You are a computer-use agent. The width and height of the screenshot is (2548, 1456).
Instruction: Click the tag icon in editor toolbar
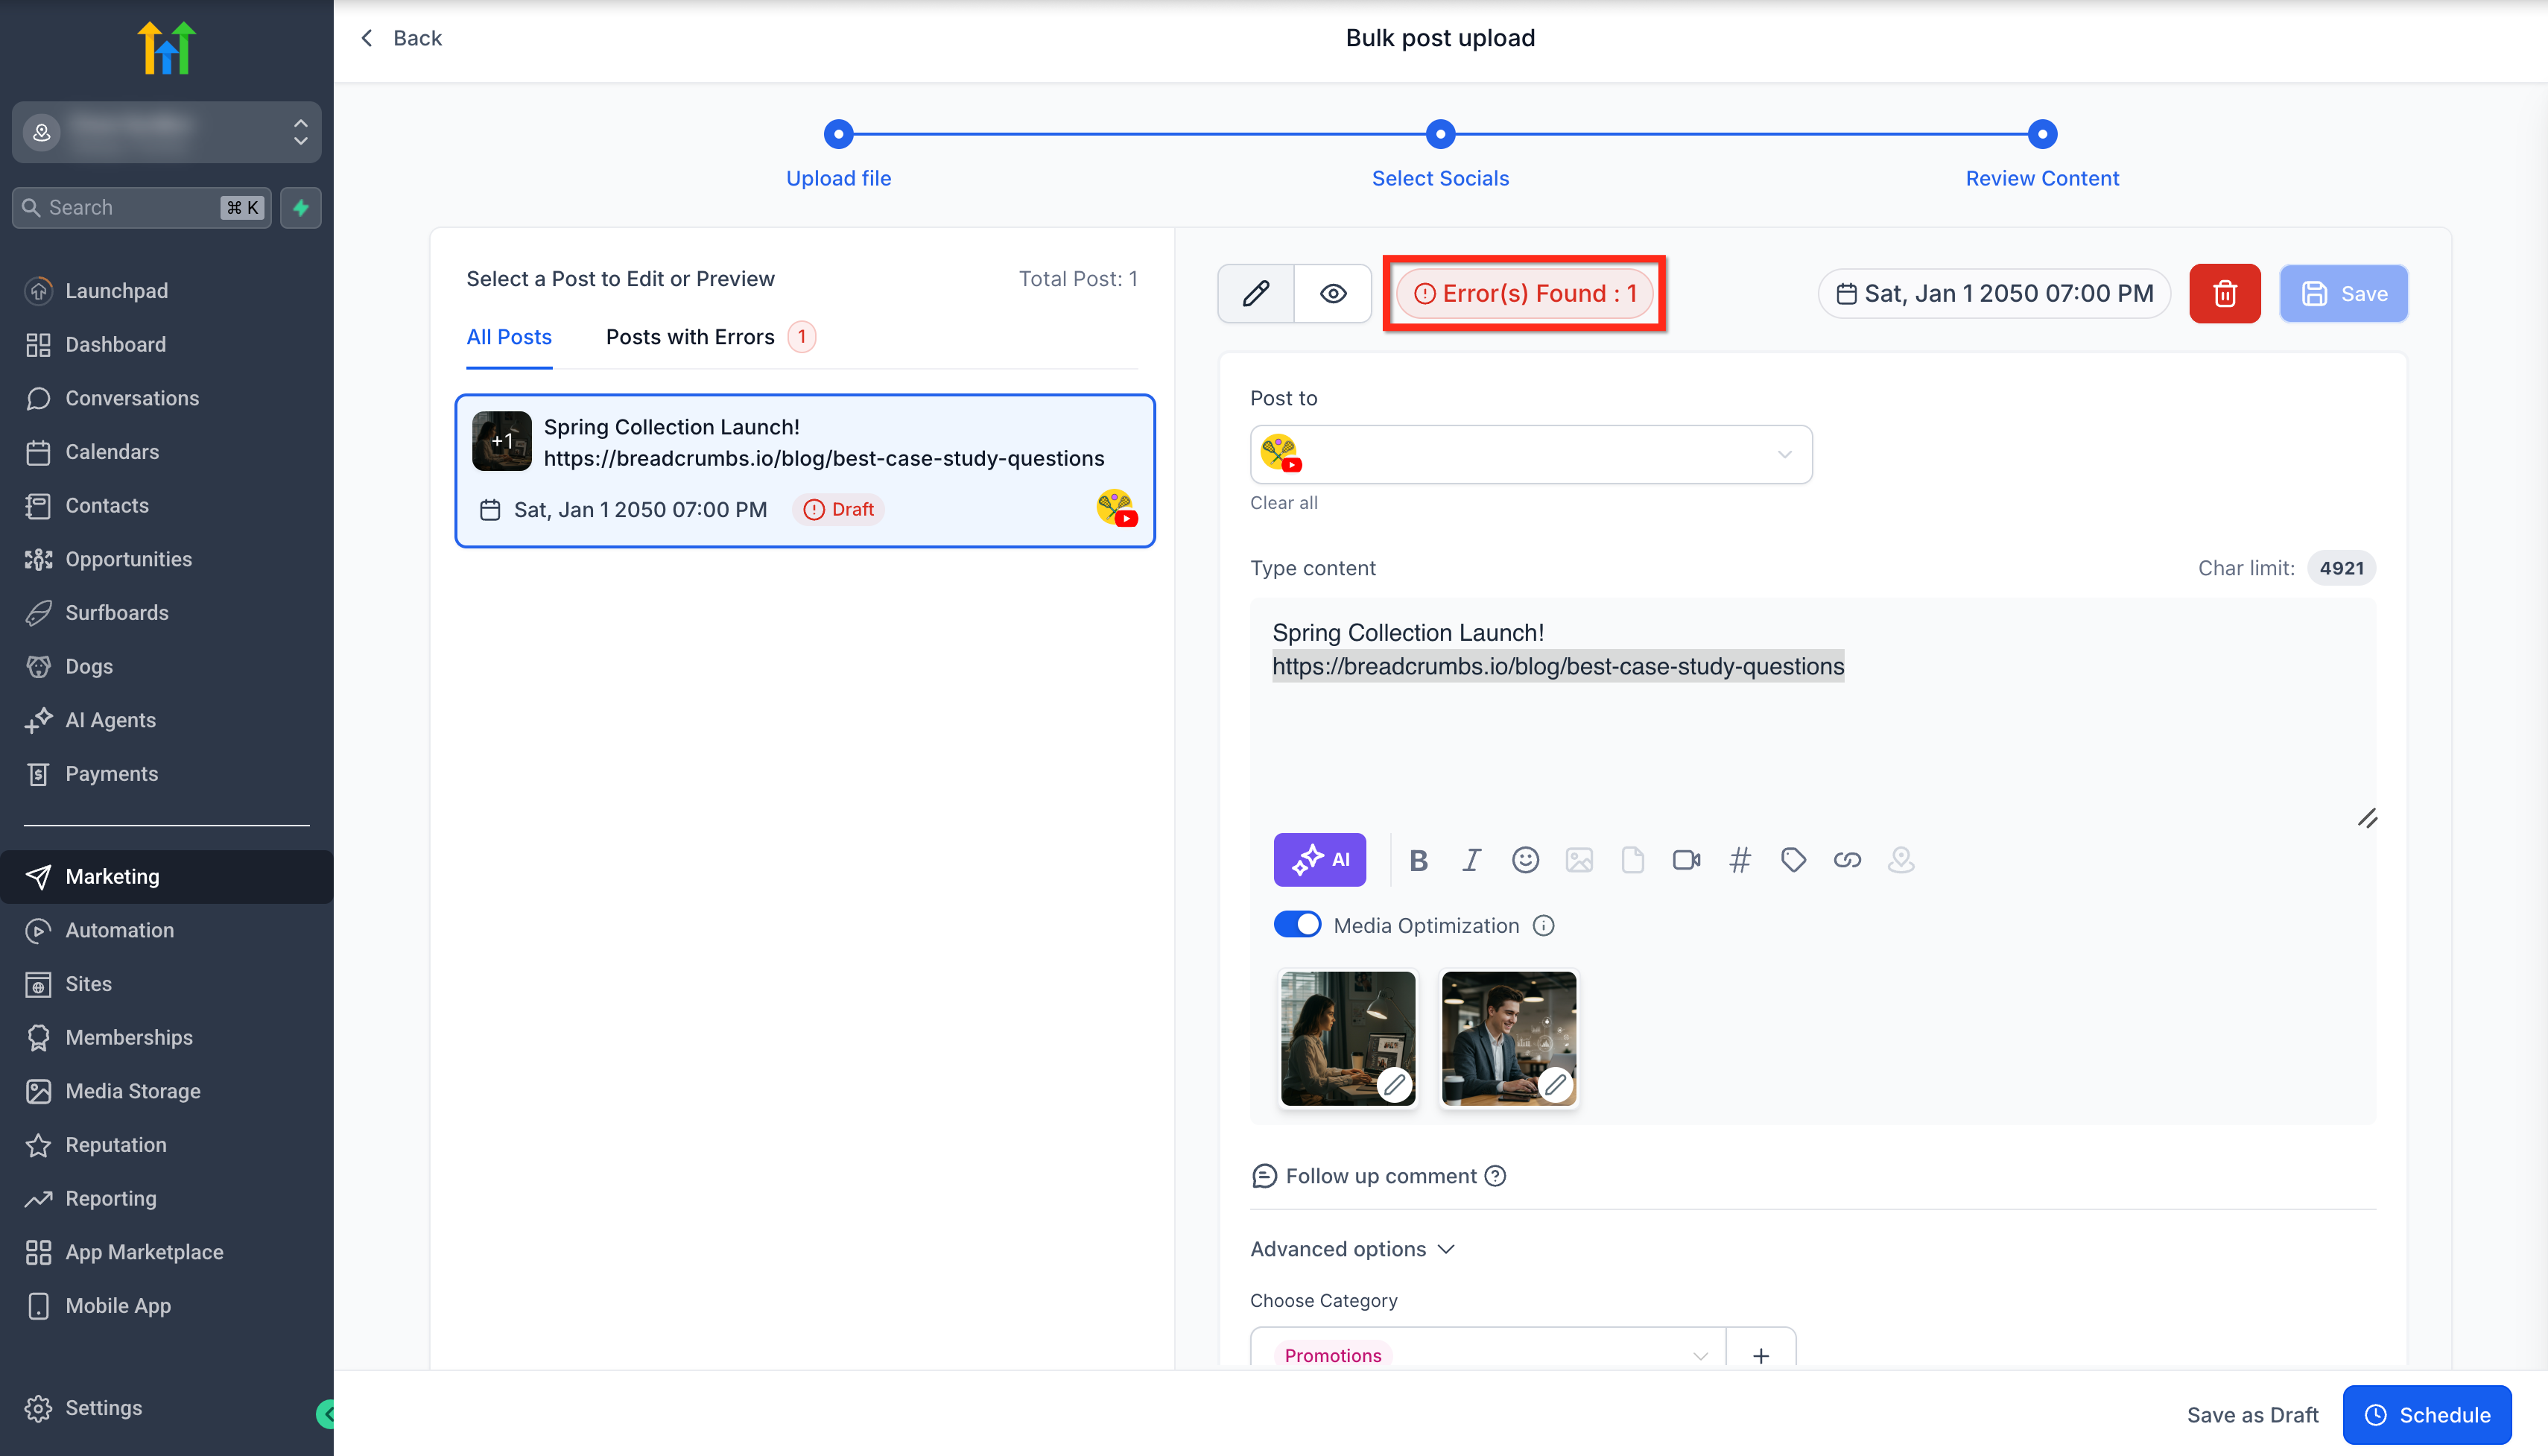[x=1793, y=860]
